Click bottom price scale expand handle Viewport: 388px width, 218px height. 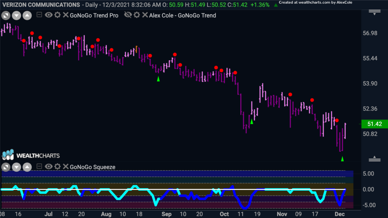374,159
